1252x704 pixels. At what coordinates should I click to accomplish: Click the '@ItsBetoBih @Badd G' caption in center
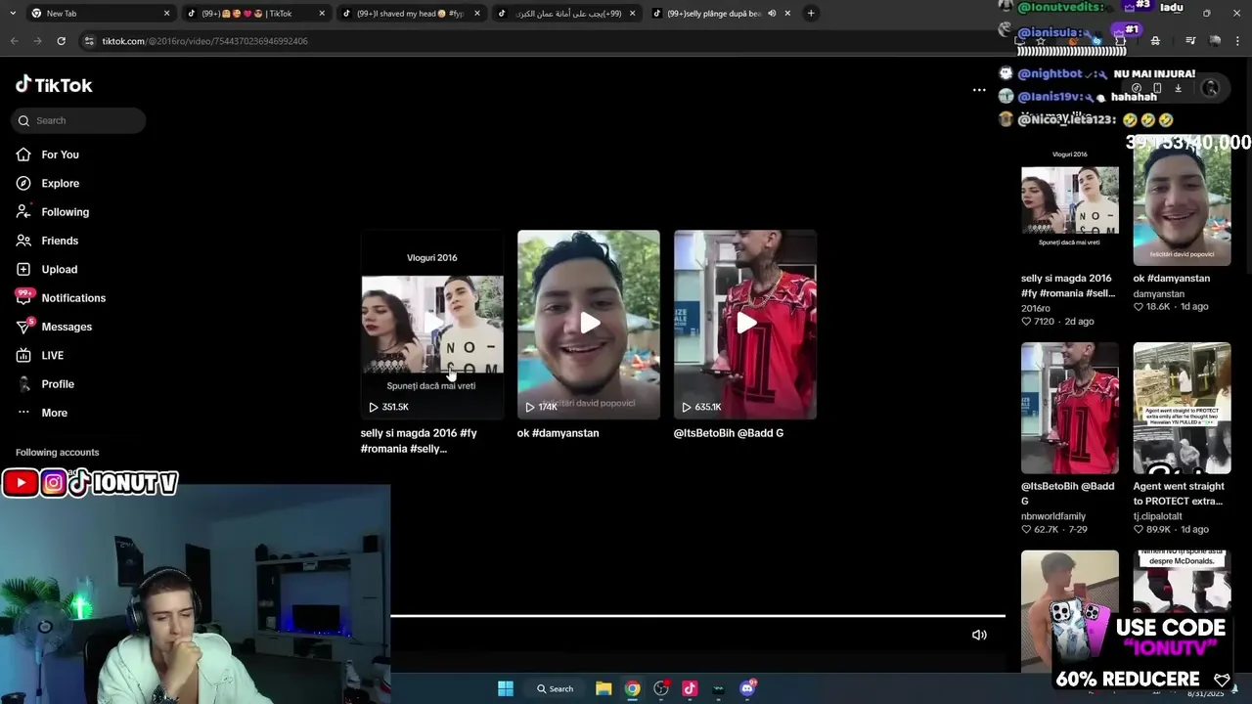click(729, 433)
